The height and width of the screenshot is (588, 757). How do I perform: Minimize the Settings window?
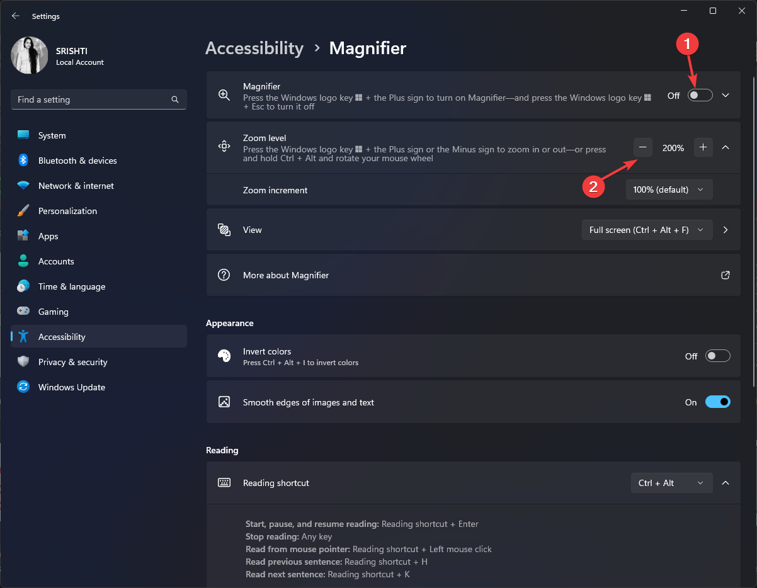[x=684, y=11]
